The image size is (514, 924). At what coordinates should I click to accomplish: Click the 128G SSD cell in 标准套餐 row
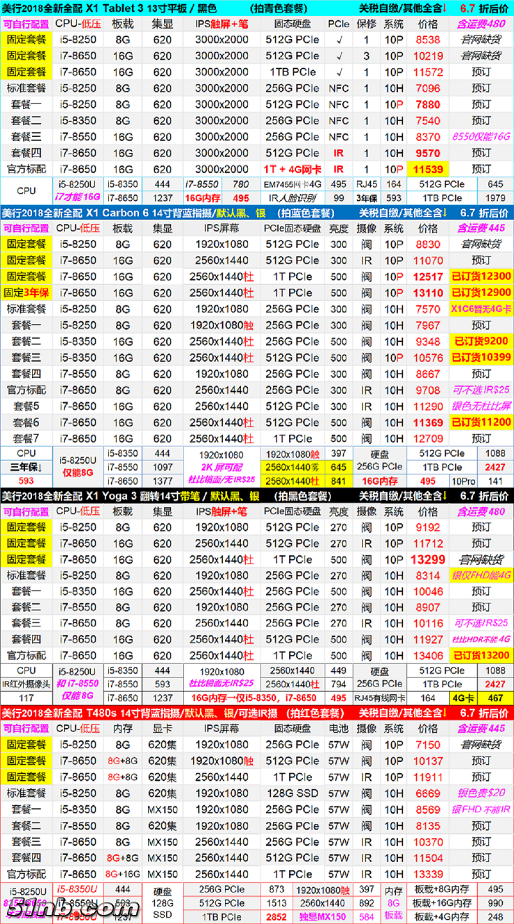coord(293,793)
